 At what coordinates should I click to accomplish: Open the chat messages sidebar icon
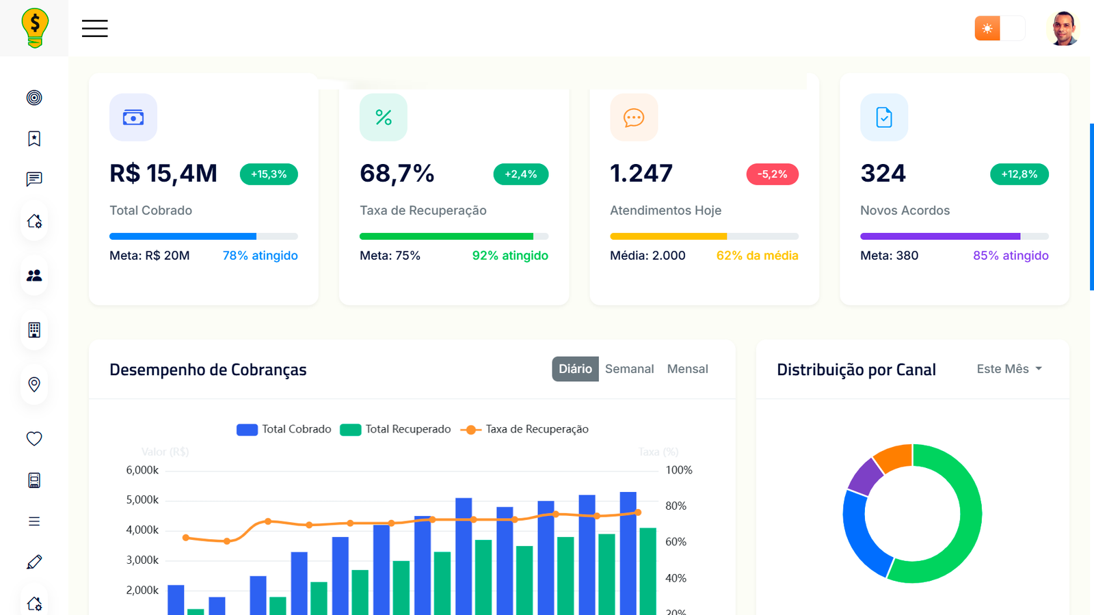34,179
